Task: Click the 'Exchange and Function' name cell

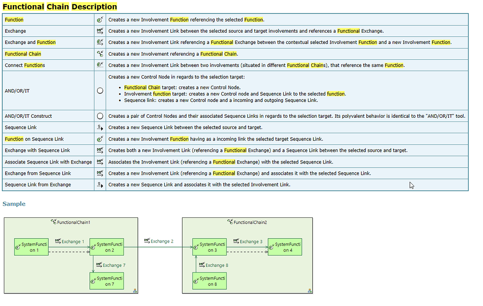Action: 48,42
